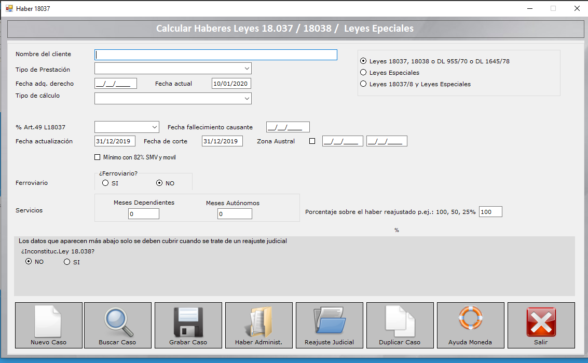Click the red Salir X icon

click(x=541, y=322)
